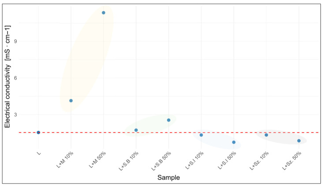The height and width of the screenshot is (187, 324).
Task: Click the y-axis tick label 9
Action: [15, 41]
